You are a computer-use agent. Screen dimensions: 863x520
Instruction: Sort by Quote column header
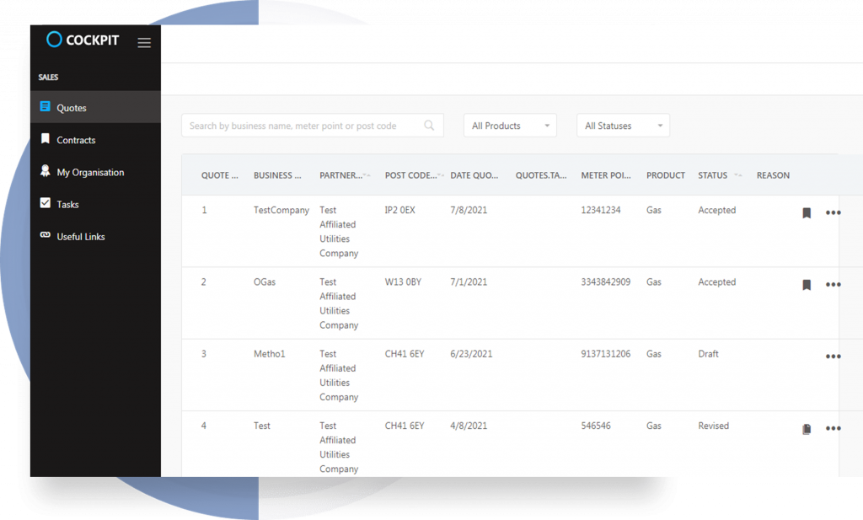pos(220,175)
